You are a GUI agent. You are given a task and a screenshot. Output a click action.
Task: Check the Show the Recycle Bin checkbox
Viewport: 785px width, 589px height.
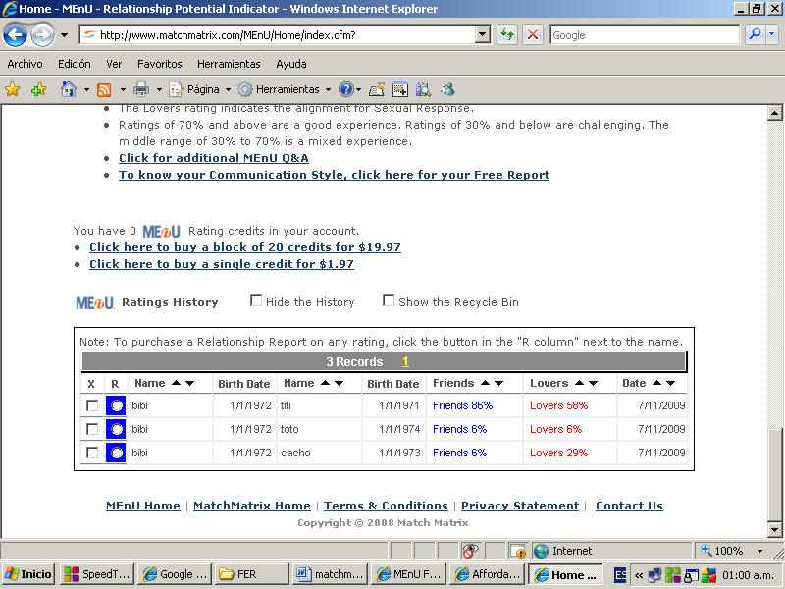pos(388,300)
